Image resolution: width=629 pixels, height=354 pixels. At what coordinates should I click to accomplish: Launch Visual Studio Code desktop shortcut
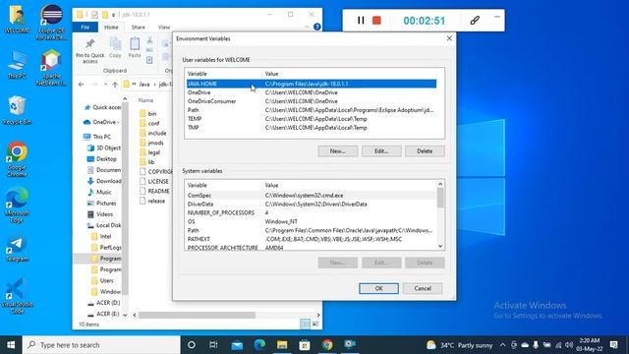[x=17, y=295]
